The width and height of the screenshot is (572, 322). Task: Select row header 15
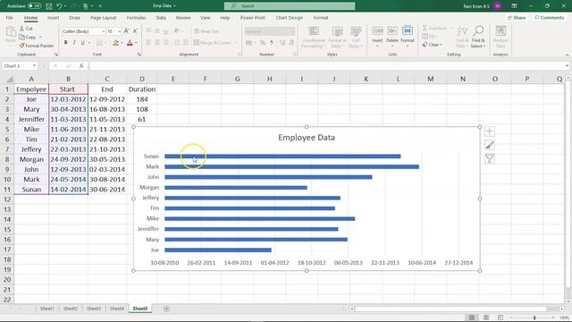tap(7, 230)
